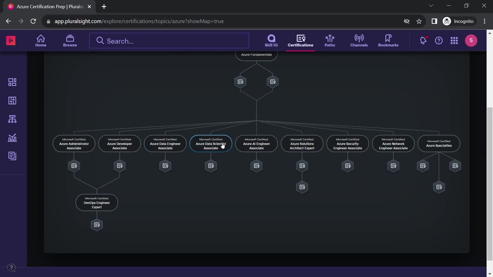Open notifications bell
The image size is (493, 277).
423,41
